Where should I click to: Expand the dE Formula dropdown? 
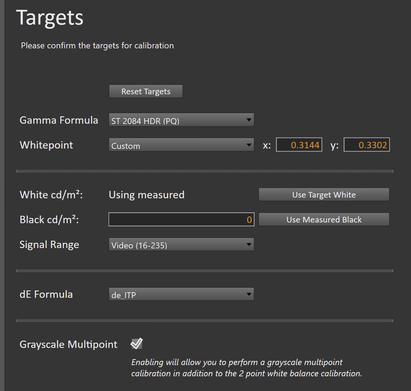pos(181,295)
